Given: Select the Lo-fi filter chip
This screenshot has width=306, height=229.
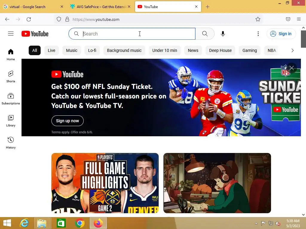Looking at the screenshot, I should [x=92, y=50].
